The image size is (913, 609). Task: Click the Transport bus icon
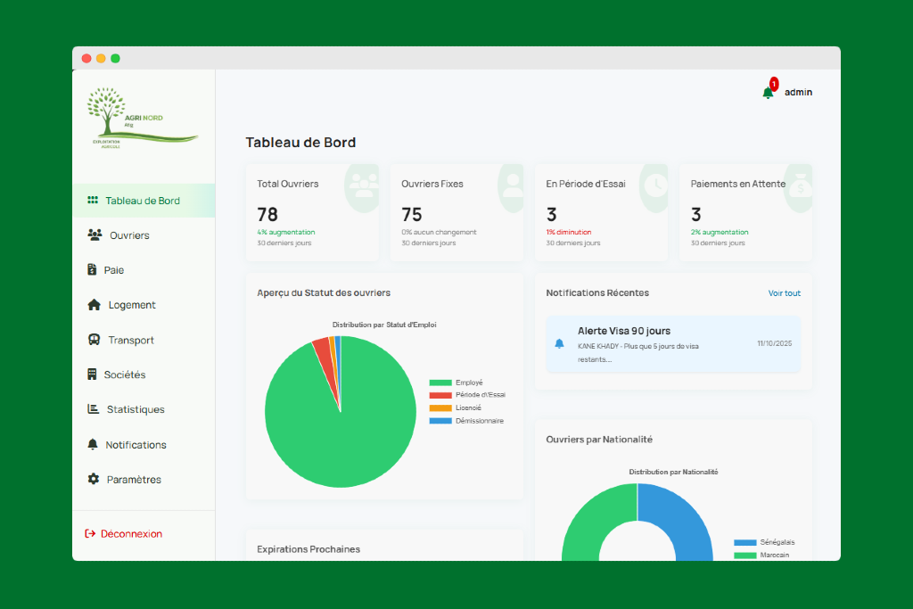[x=95, y=340]
